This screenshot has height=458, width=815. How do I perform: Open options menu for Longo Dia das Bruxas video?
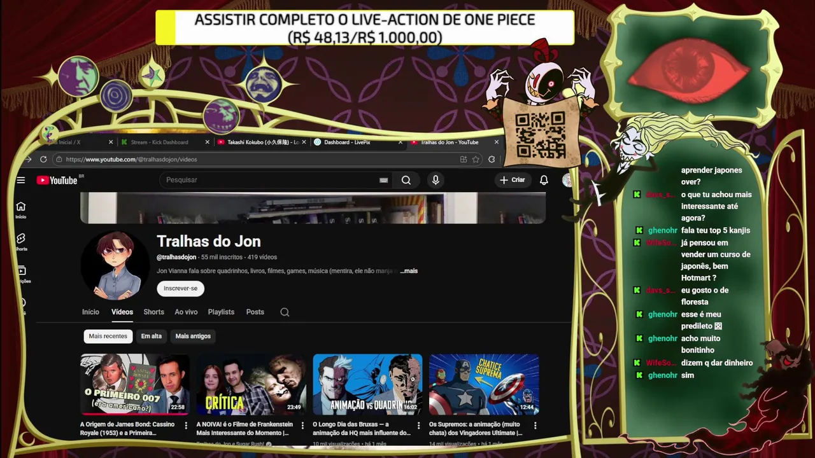[419, 426]
